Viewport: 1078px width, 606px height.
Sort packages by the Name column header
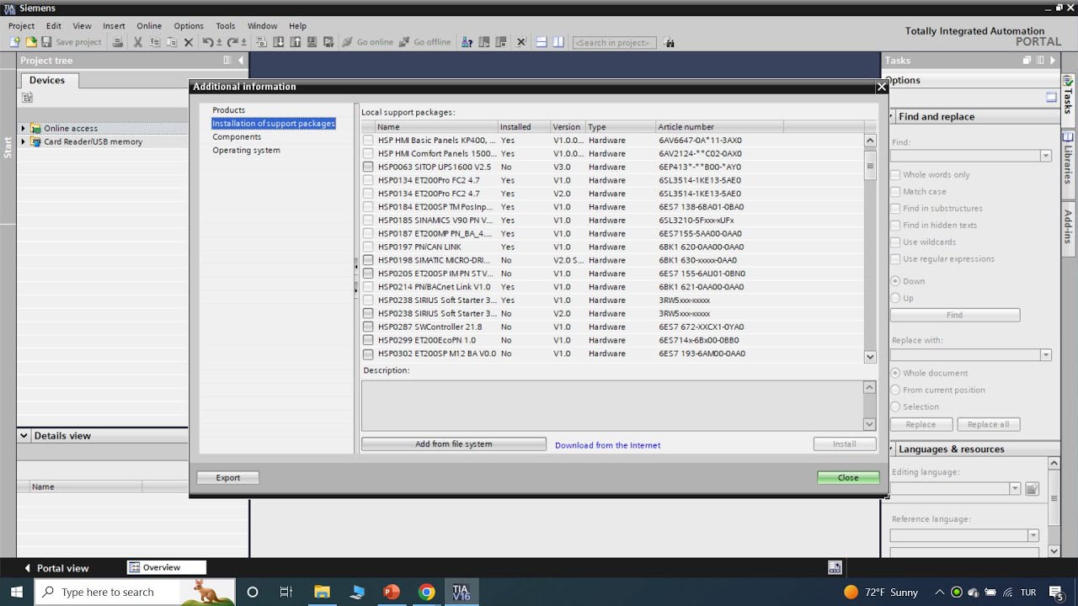436,127
